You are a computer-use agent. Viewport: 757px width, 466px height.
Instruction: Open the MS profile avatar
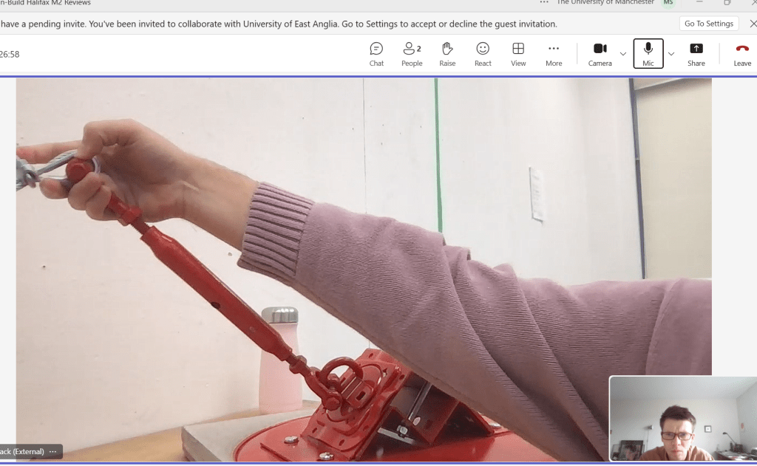668,3
